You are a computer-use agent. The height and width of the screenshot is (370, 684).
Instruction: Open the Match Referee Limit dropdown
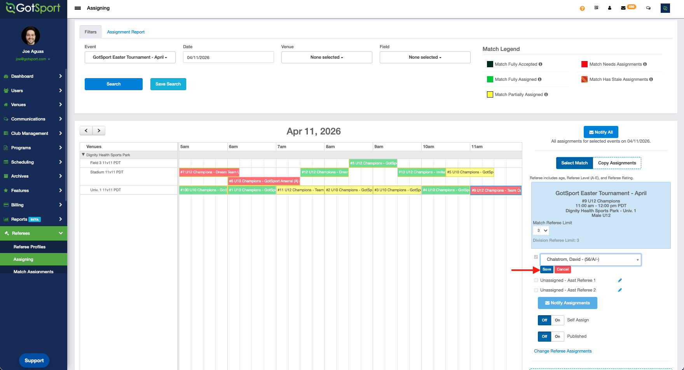click(x=541, y=230)
